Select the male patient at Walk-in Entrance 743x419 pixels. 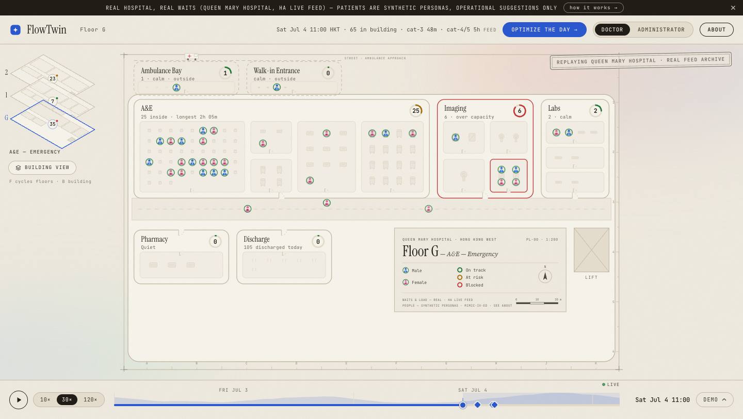coord(277,88)
